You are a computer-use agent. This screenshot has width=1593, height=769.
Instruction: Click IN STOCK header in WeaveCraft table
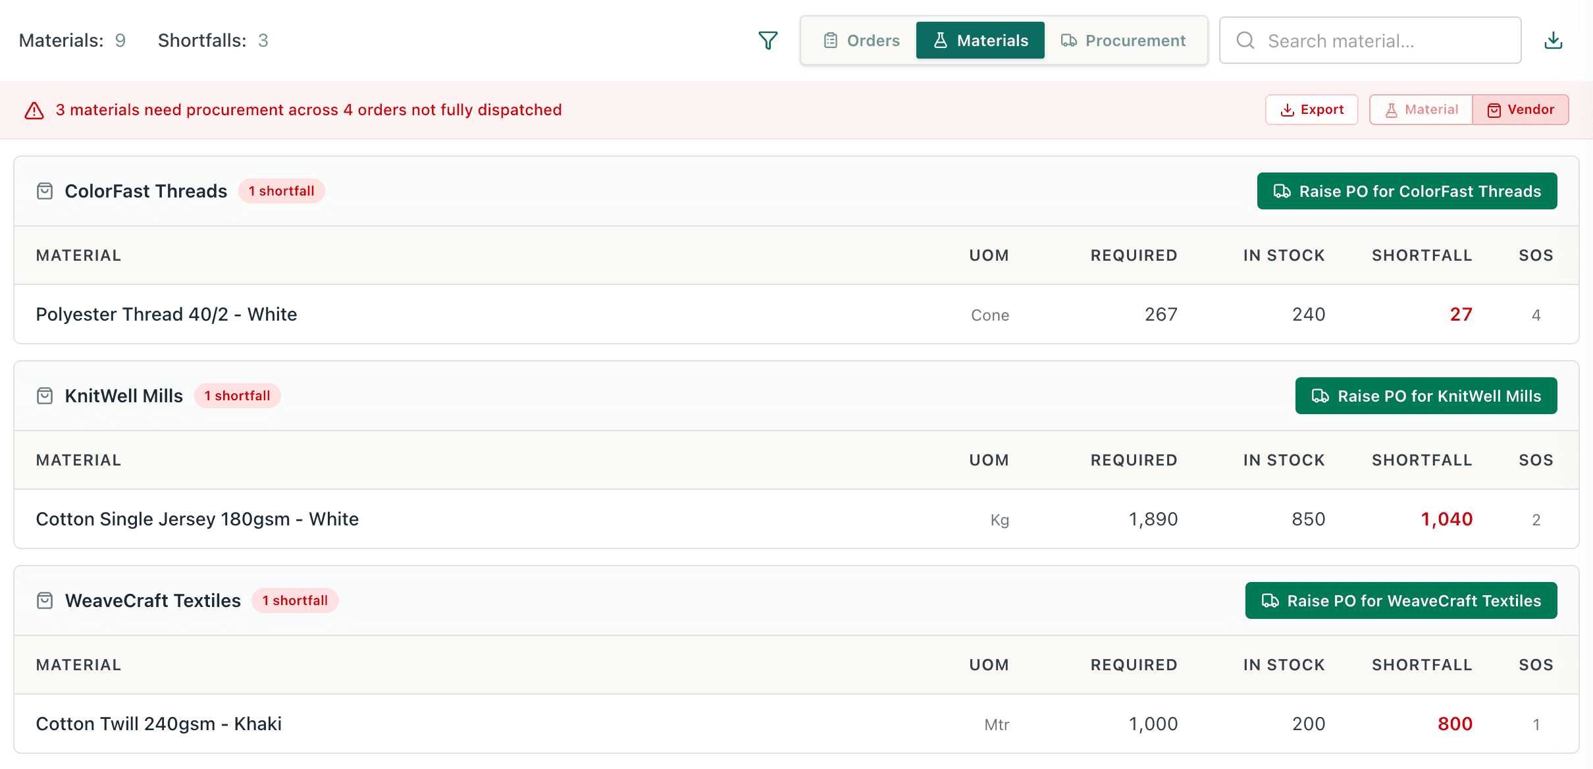pos(1284,666)
